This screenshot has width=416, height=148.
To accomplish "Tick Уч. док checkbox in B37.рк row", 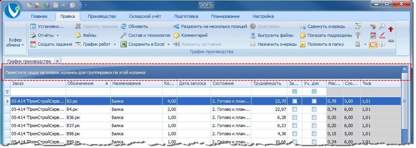I will tap(314, 126).
